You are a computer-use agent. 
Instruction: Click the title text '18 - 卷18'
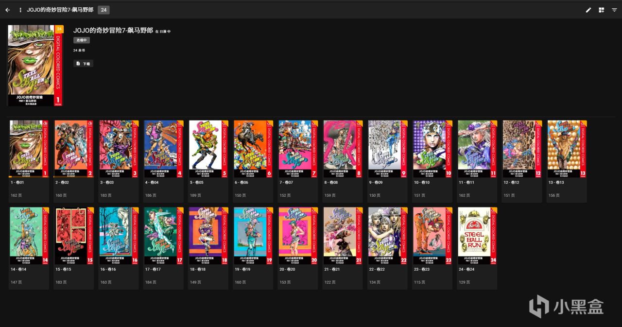[x=198, y=269]
